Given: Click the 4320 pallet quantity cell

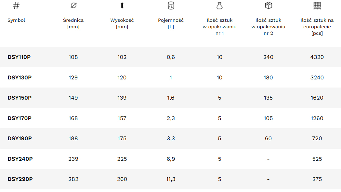Looking at the screenshot, I should tap(317, 57).
